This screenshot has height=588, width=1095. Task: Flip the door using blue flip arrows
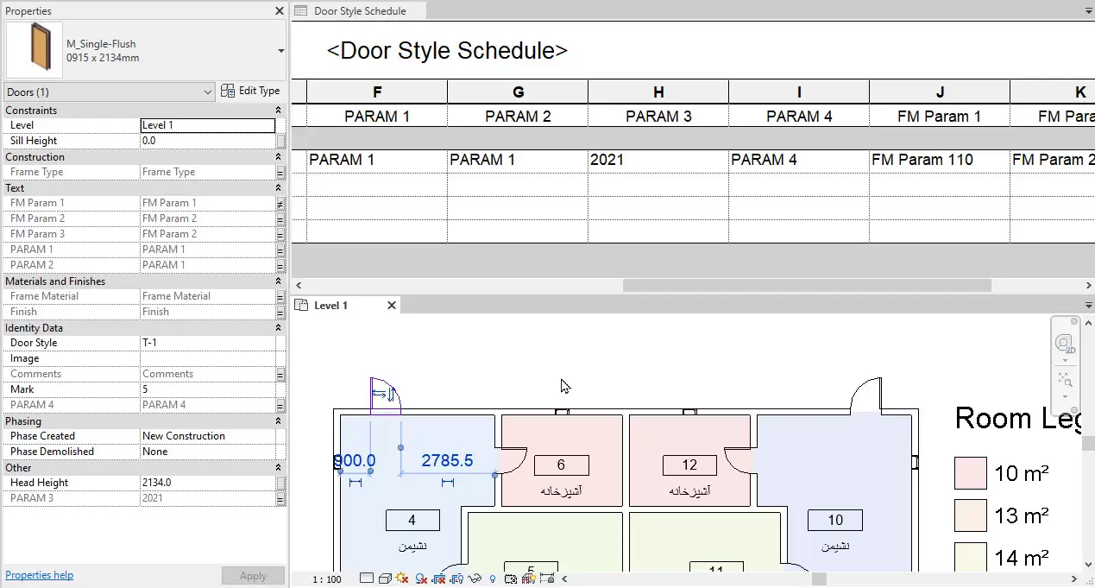379,394
